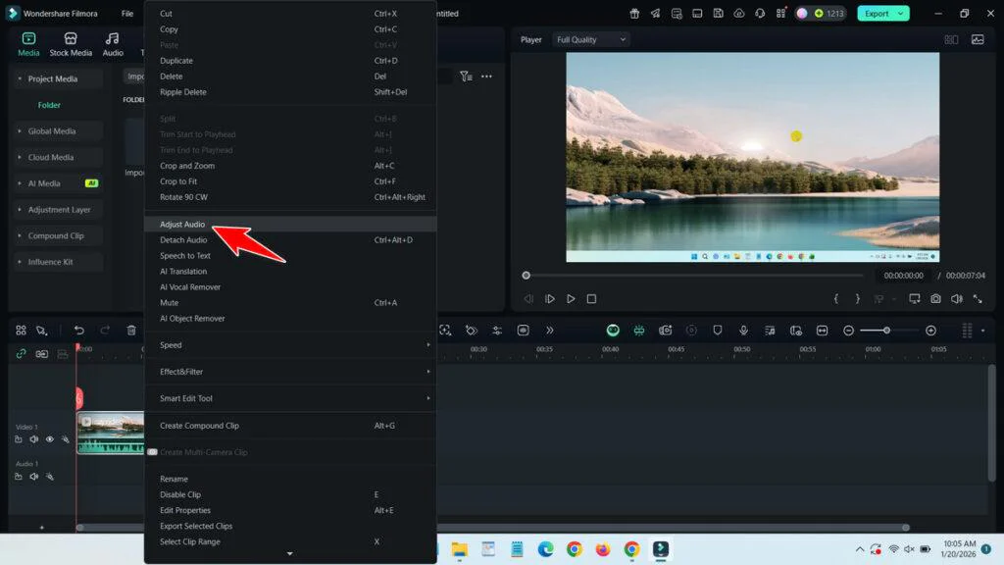Image resolution: width=1004 pixels, height=565 pixels.
Task: Hide the Video 1 track with the eye toggle
Action: coord(49,439)
